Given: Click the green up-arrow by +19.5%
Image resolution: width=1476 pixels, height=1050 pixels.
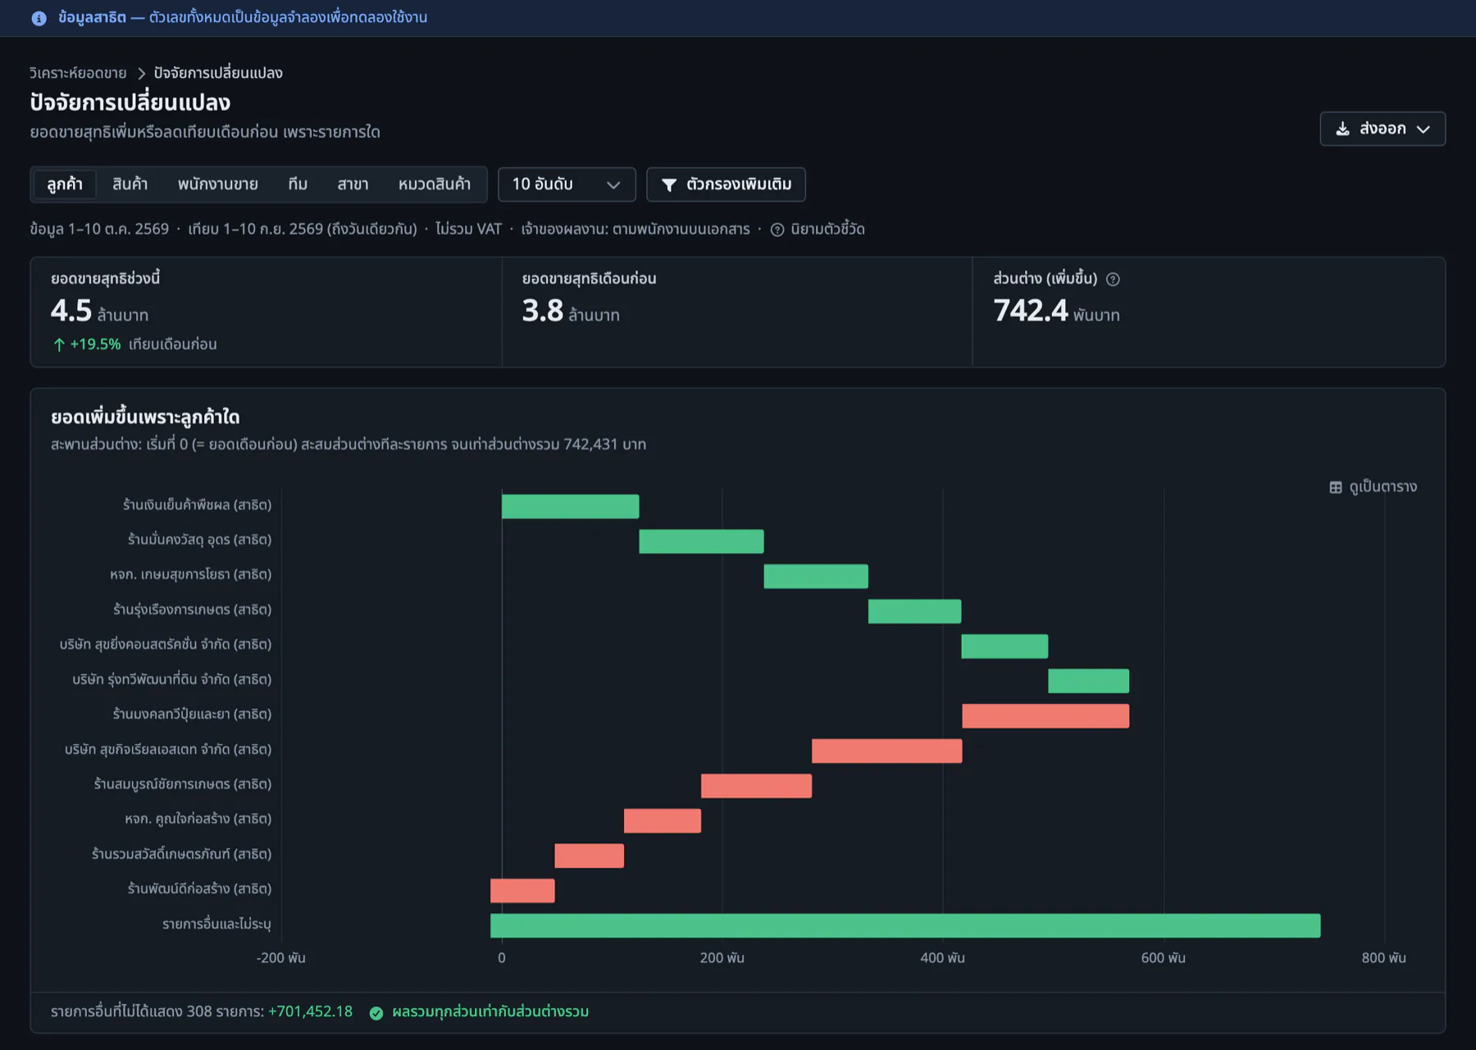Looking at the screenshot, I should click(59, 345).
